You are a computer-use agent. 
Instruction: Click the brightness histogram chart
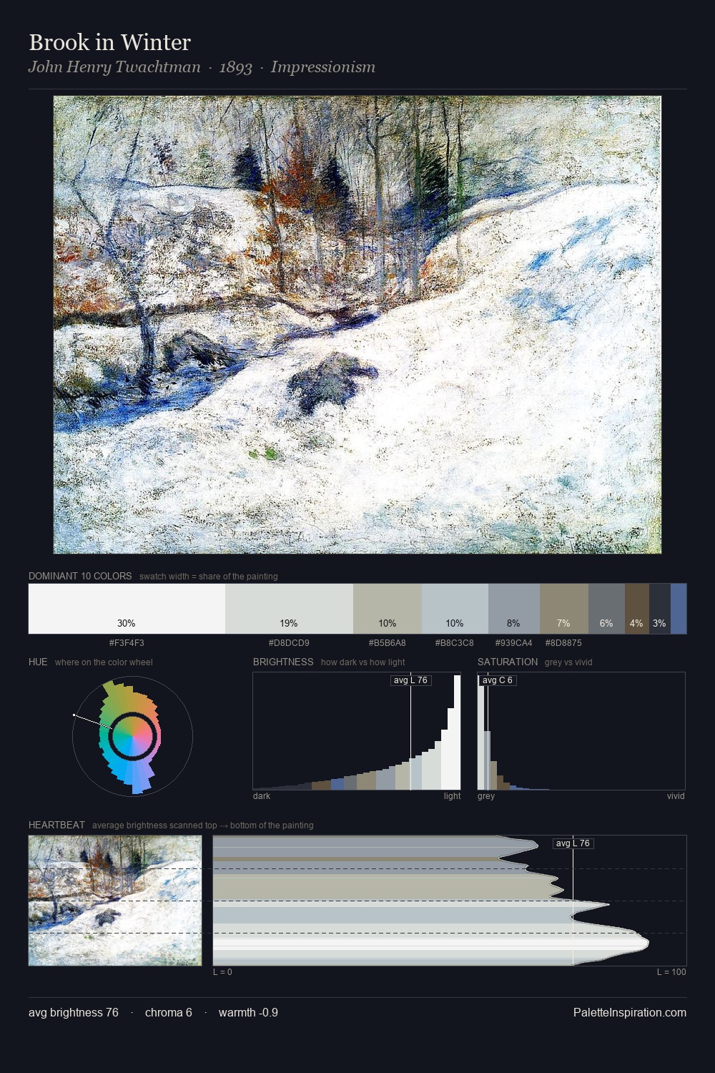[357, 731]
